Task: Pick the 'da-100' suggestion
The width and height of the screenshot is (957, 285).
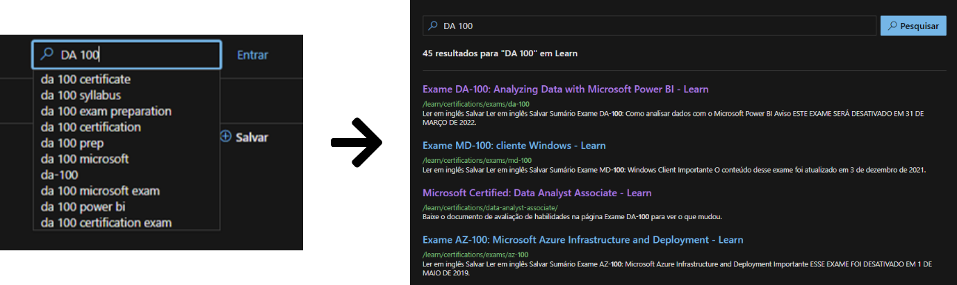Action: (59, 175)
